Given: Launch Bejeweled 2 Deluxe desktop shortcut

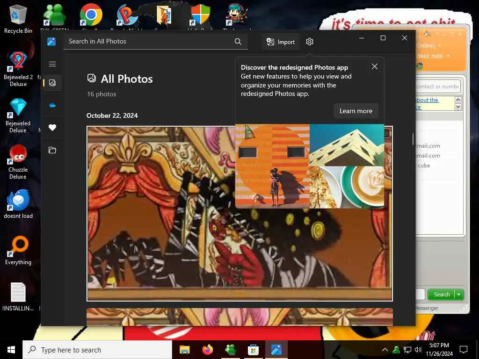Looking at the screenshot, I should [x=18, y=69].
